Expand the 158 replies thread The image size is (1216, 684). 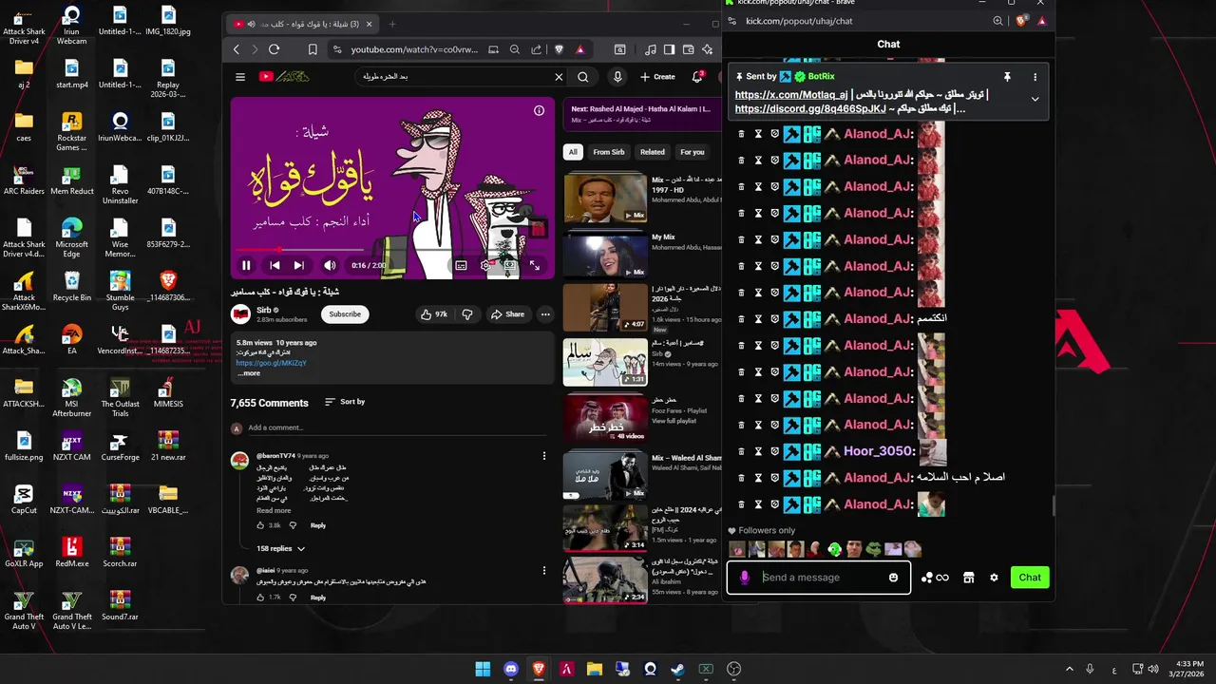(x=280, y=548)
